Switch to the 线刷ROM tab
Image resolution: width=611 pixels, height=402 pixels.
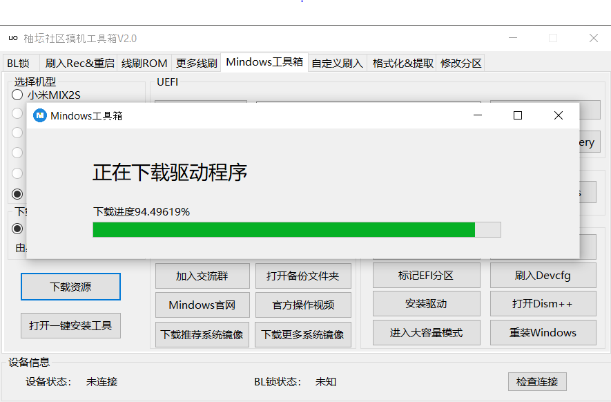(144, 63)
